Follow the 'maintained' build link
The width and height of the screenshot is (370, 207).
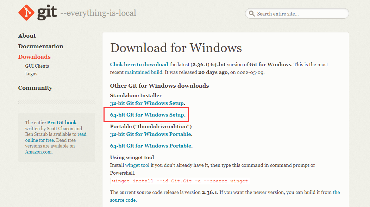pyautogui.click(x=144, y=72)
